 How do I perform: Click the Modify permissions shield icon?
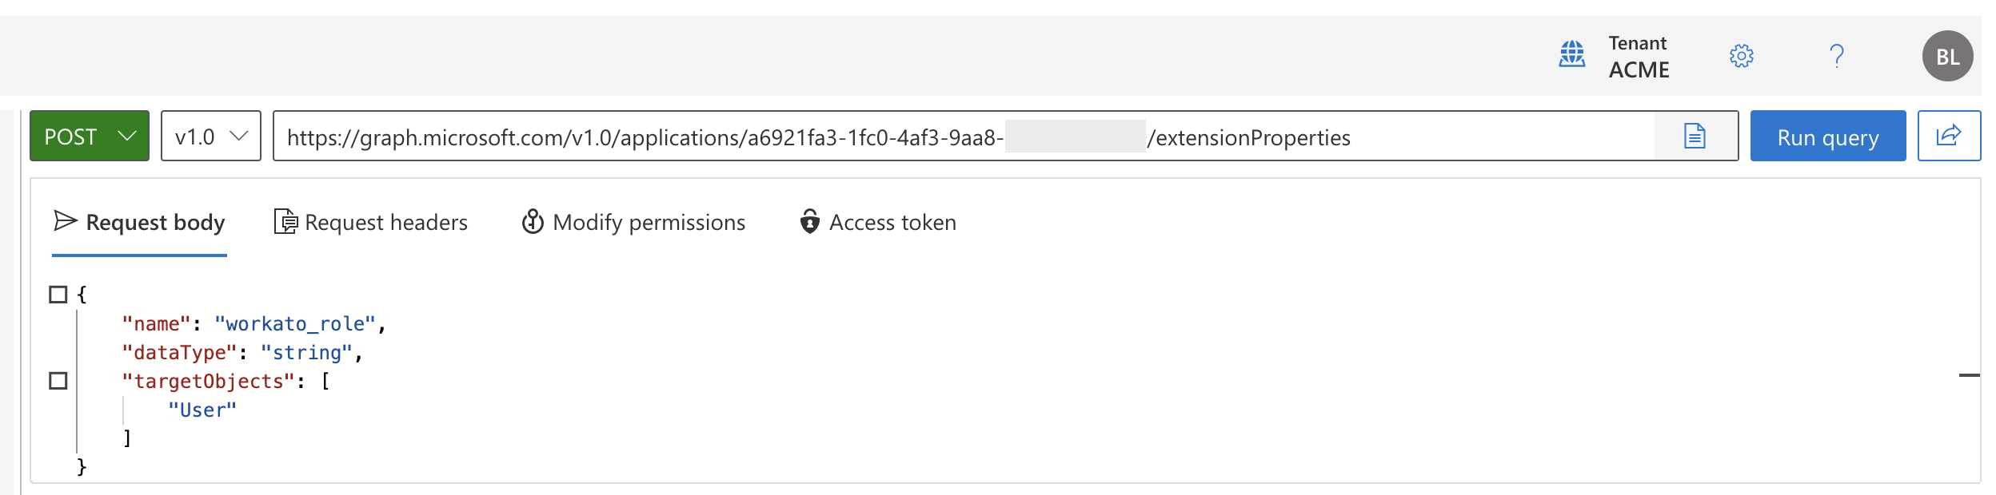point(533,222)
